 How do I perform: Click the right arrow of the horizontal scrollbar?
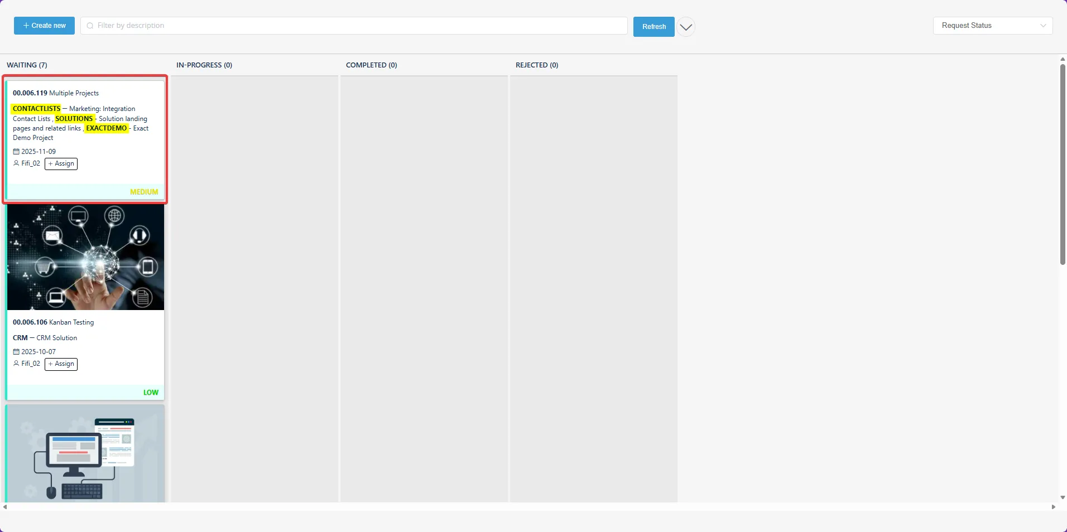point(1054,507)
